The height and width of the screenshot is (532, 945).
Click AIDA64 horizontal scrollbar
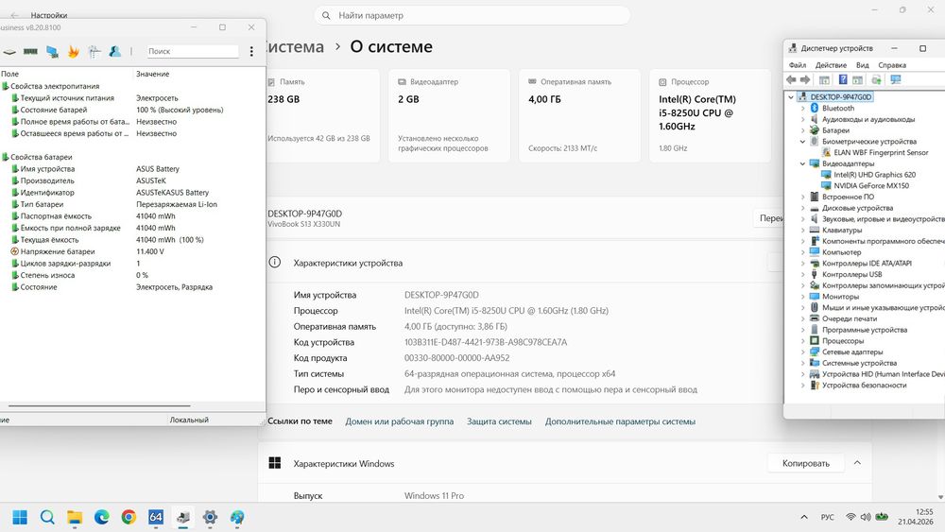(x=99, y=406)
